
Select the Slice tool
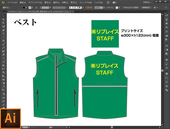pos(3,105)
